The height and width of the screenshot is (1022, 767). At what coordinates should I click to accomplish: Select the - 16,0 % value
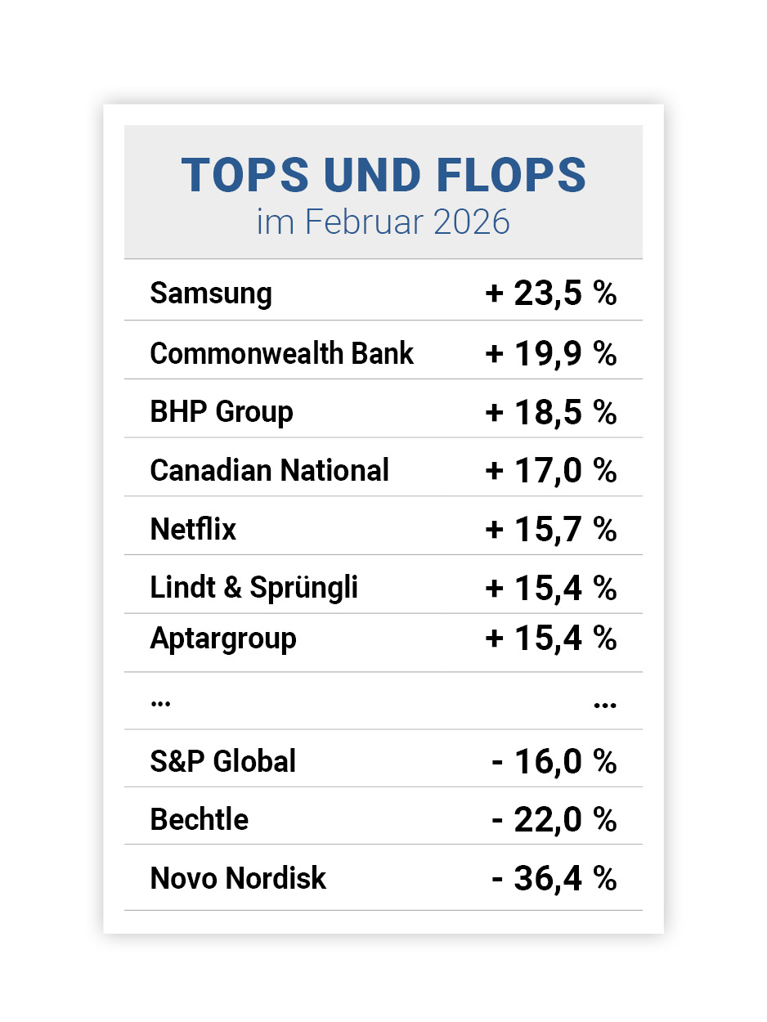pyautogui.click(x=554, y=762)
